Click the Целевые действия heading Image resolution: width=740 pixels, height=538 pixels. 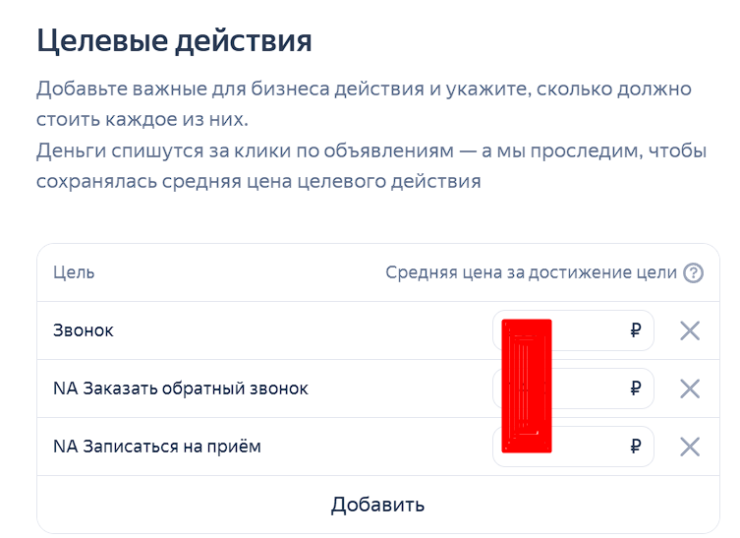pos(174,40)
